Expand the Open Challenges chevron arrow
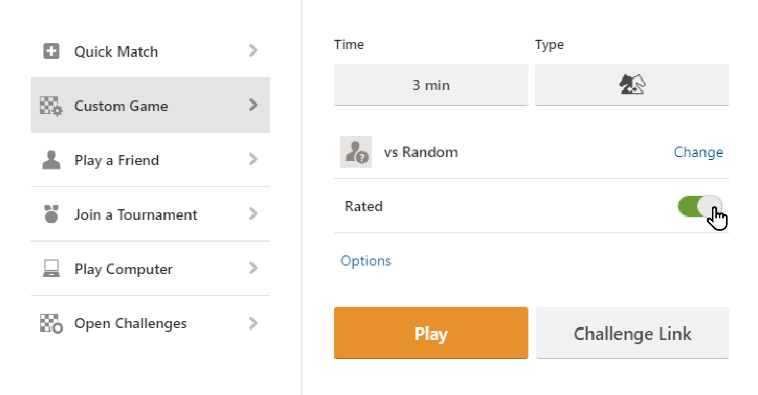 point(253,323)
